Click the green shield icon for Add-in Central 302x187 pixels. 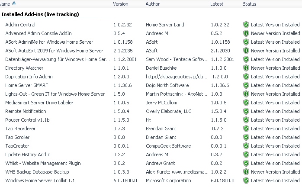[246, 25]
